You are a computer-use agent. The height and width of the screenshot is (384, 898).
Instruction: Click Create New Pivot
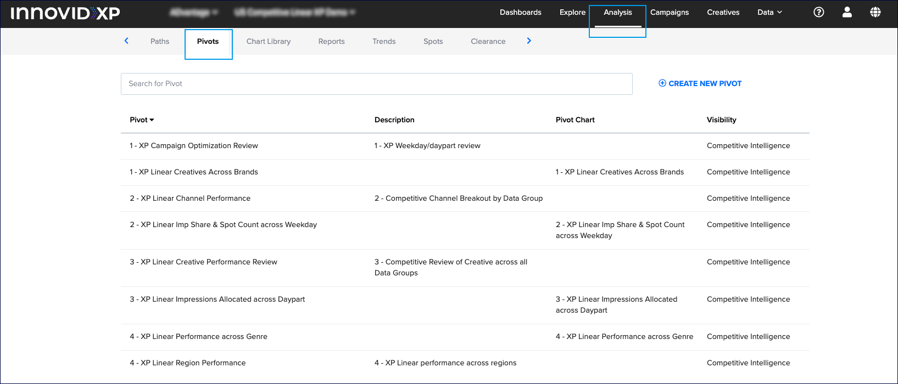point(700,83)
